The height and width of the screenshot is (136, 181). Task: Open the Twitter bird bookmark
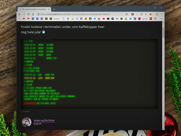95,19
